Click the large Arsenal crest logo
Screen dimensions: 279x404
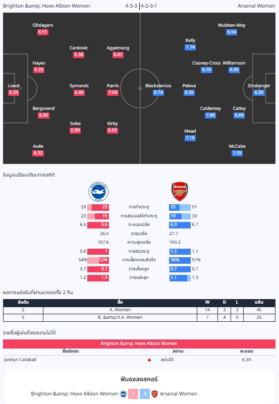tap(180, 192)
